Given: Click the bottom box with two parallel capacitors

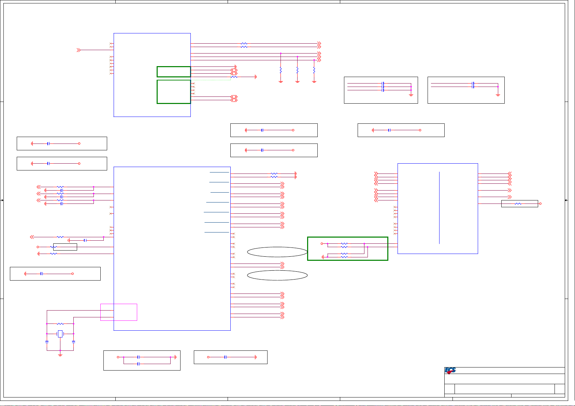Looking at the screenshot, I should (142, 360).
